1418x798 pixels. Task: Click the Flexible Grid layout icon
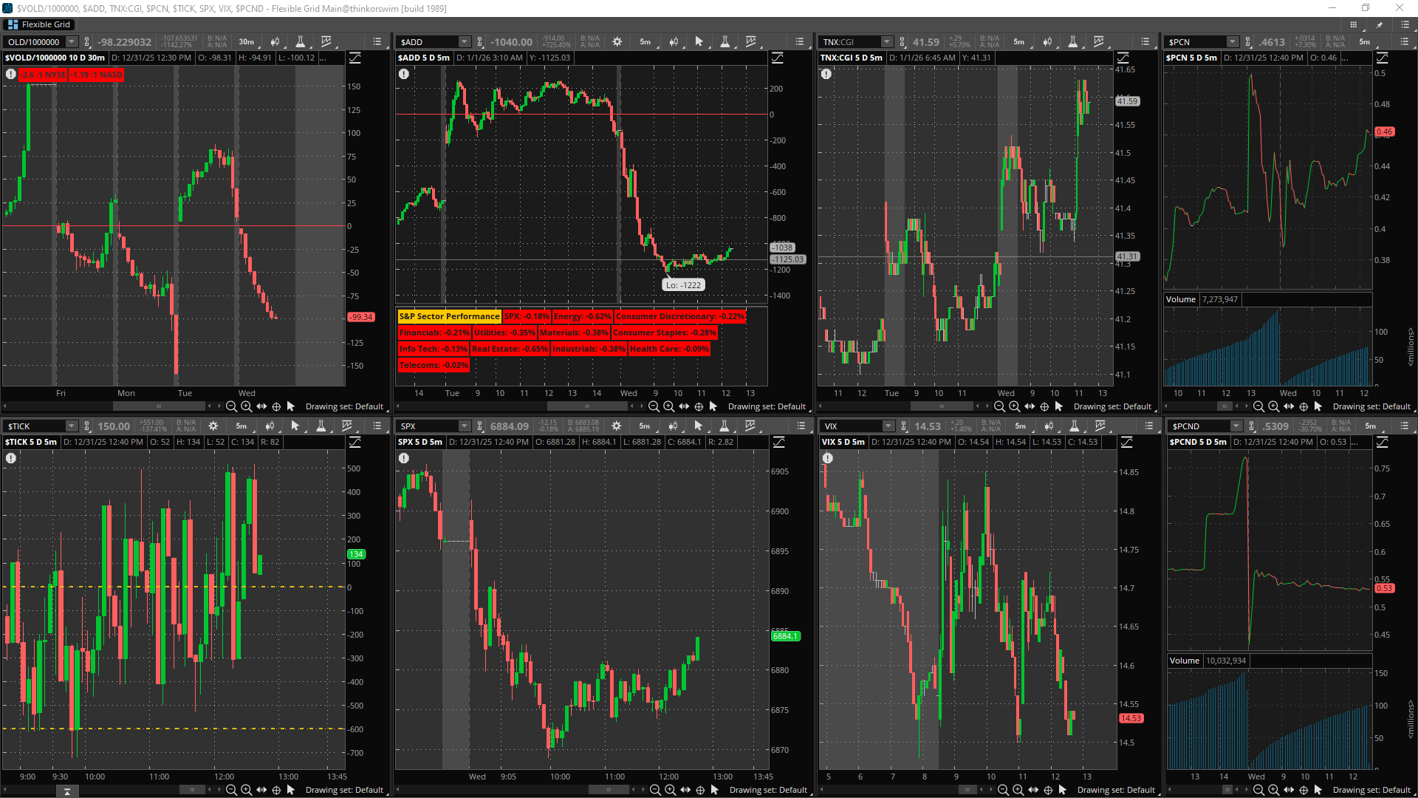point(13,24)
